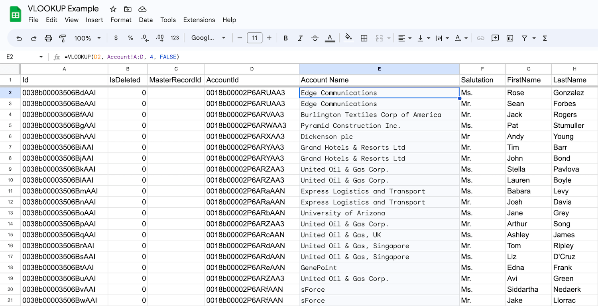Format as currency with dollar sign

coord(116,38)
